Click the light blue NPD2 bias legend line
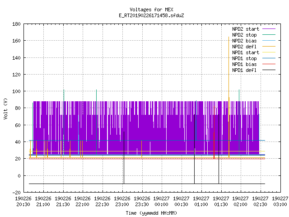289x217 pixels. click(x=269, y=41)
